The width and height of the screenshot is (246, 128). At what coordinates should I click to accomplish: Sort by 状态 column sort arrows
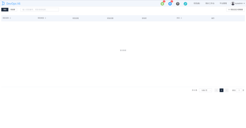click(x=181, y=18)
